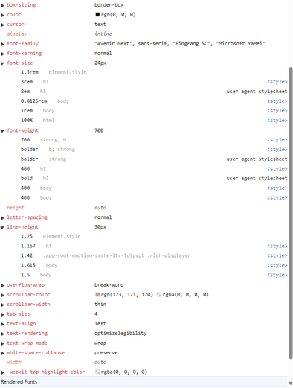
Task: Expand the font-family property
Action: tap(2, 44)
